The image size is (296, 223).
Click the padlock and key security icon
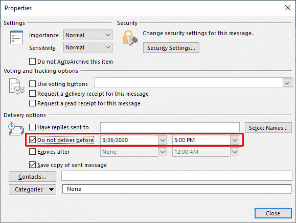point(130,38)
